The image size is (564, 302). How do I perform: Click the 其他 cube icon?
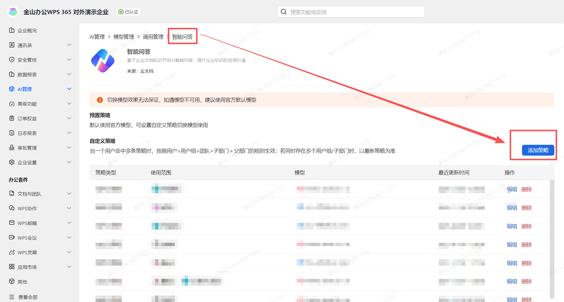(12, 281)
